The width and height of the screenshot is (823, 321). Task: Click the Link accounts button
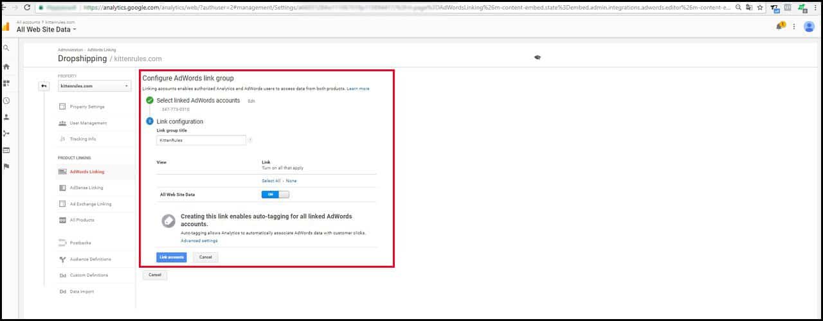[x=171, y=257]
